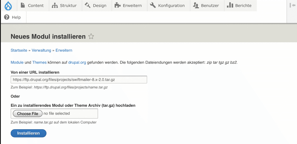297x144 pixels.
Task: Open the Struktur menu
Action: click(66, 6)
